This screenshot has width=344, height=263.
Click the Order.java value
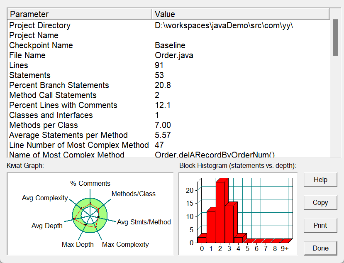(174, 55)
